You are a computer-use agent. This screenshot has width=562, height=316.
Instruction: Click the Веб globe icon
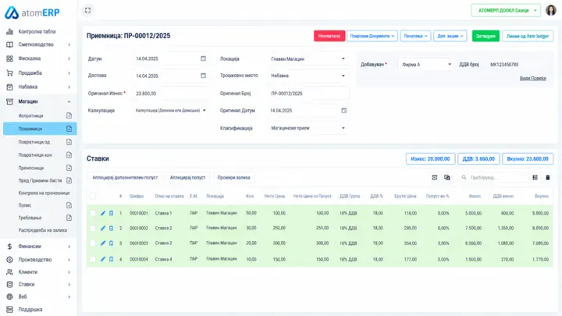coord(9,296)
